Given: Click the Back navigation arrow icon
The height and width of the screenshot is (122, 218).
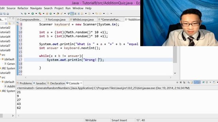Looking at the screenshot, I should pos(100,14).
